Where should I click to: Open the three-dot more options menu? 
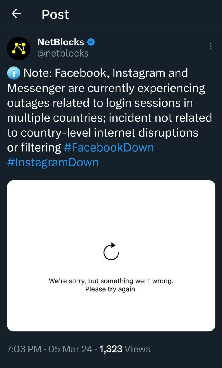pos(211,46)
